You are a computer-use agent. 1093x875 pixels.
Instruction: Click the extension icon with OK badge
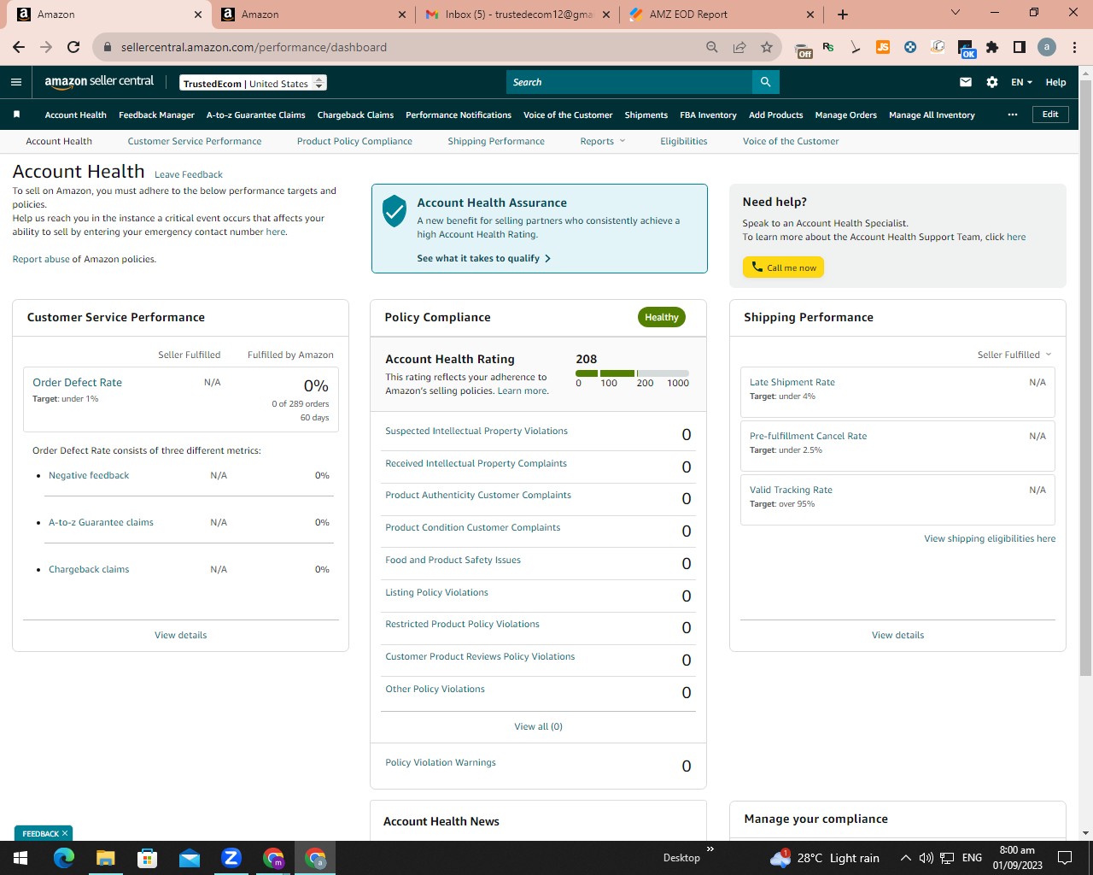click(x=966, y=49)
